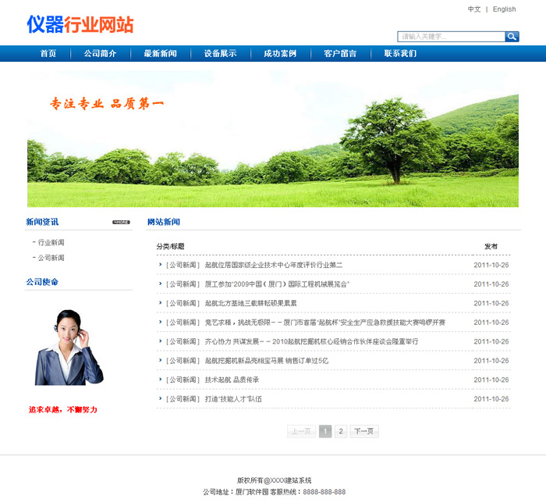Open the article 技术起航 品质传承
Image resolution: width=546 pixels, height=503 pixels.
point(232,380)
